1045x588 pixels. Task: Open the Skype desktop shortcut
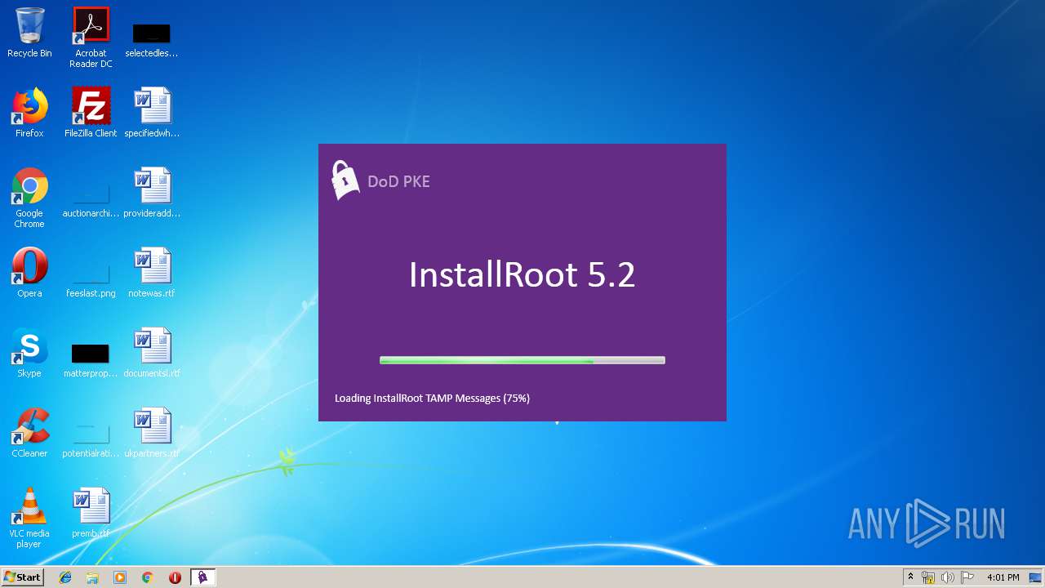(x=29, y=353)
